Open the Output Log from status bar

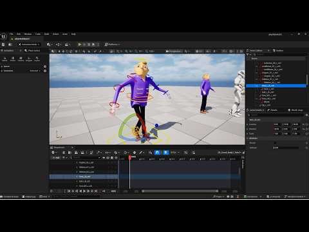tap(29, 197)
